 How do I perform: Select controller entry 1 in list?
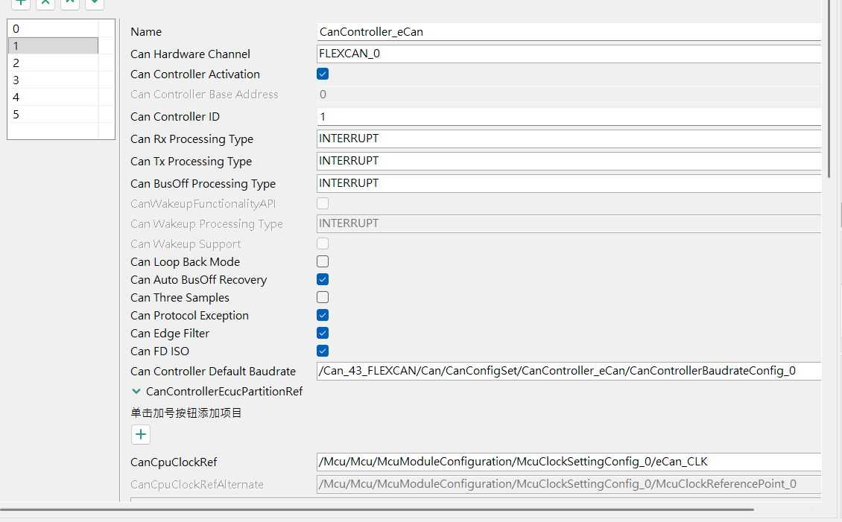click(53, 45)
